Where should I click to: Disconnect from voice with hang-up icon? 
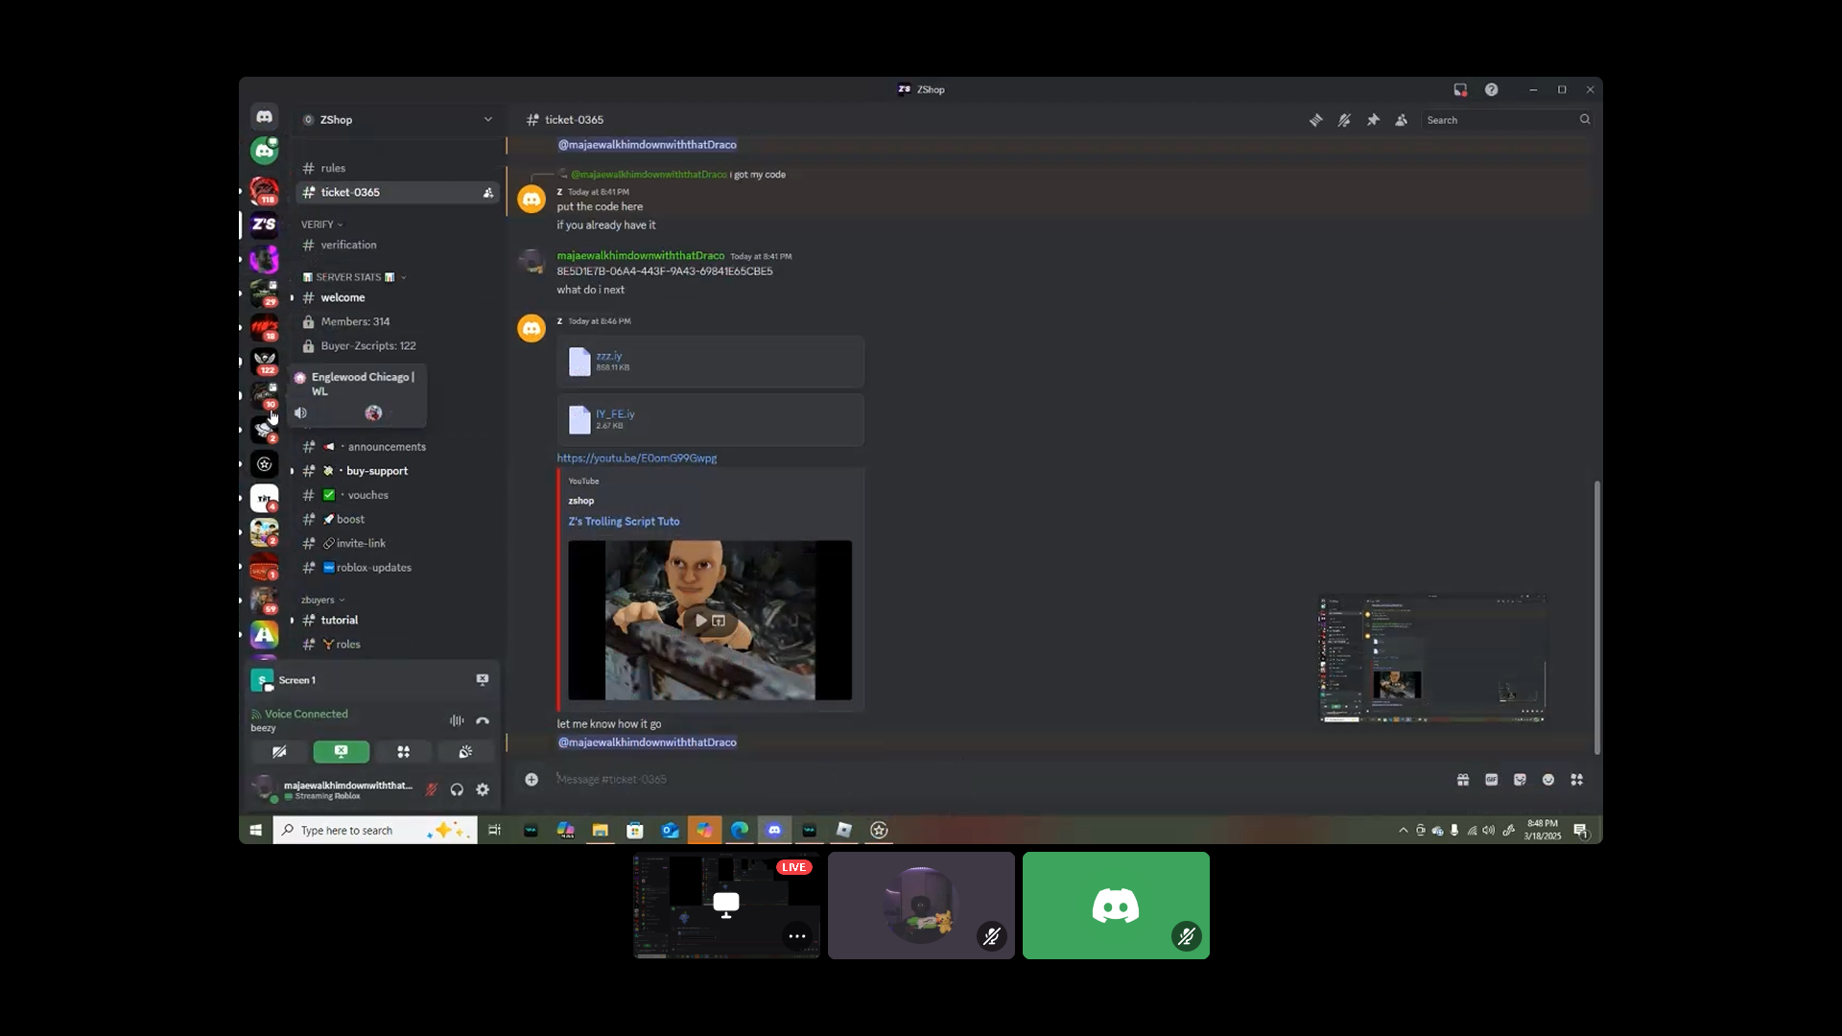pos(483,720)
